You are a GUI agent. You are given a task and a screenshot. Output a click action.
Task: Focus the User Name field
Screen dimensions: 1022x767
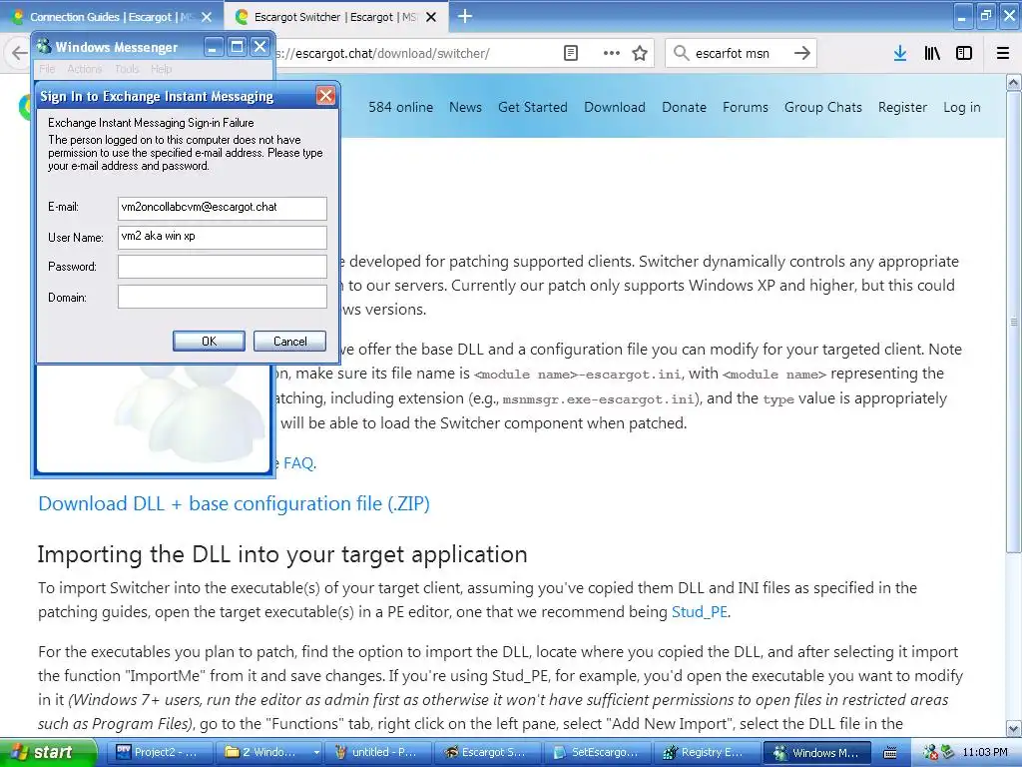click(223, 238)
